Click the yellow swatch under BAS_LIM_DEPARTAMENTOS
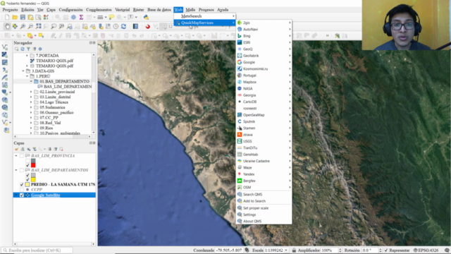The width and height of the screenshot is (451, 254). [x=33, y=180]
